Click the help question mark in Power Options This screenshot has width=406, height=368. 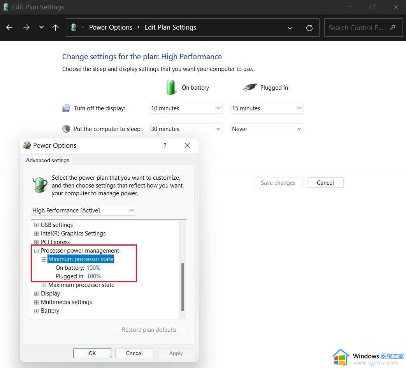click(x=165, y=145)
